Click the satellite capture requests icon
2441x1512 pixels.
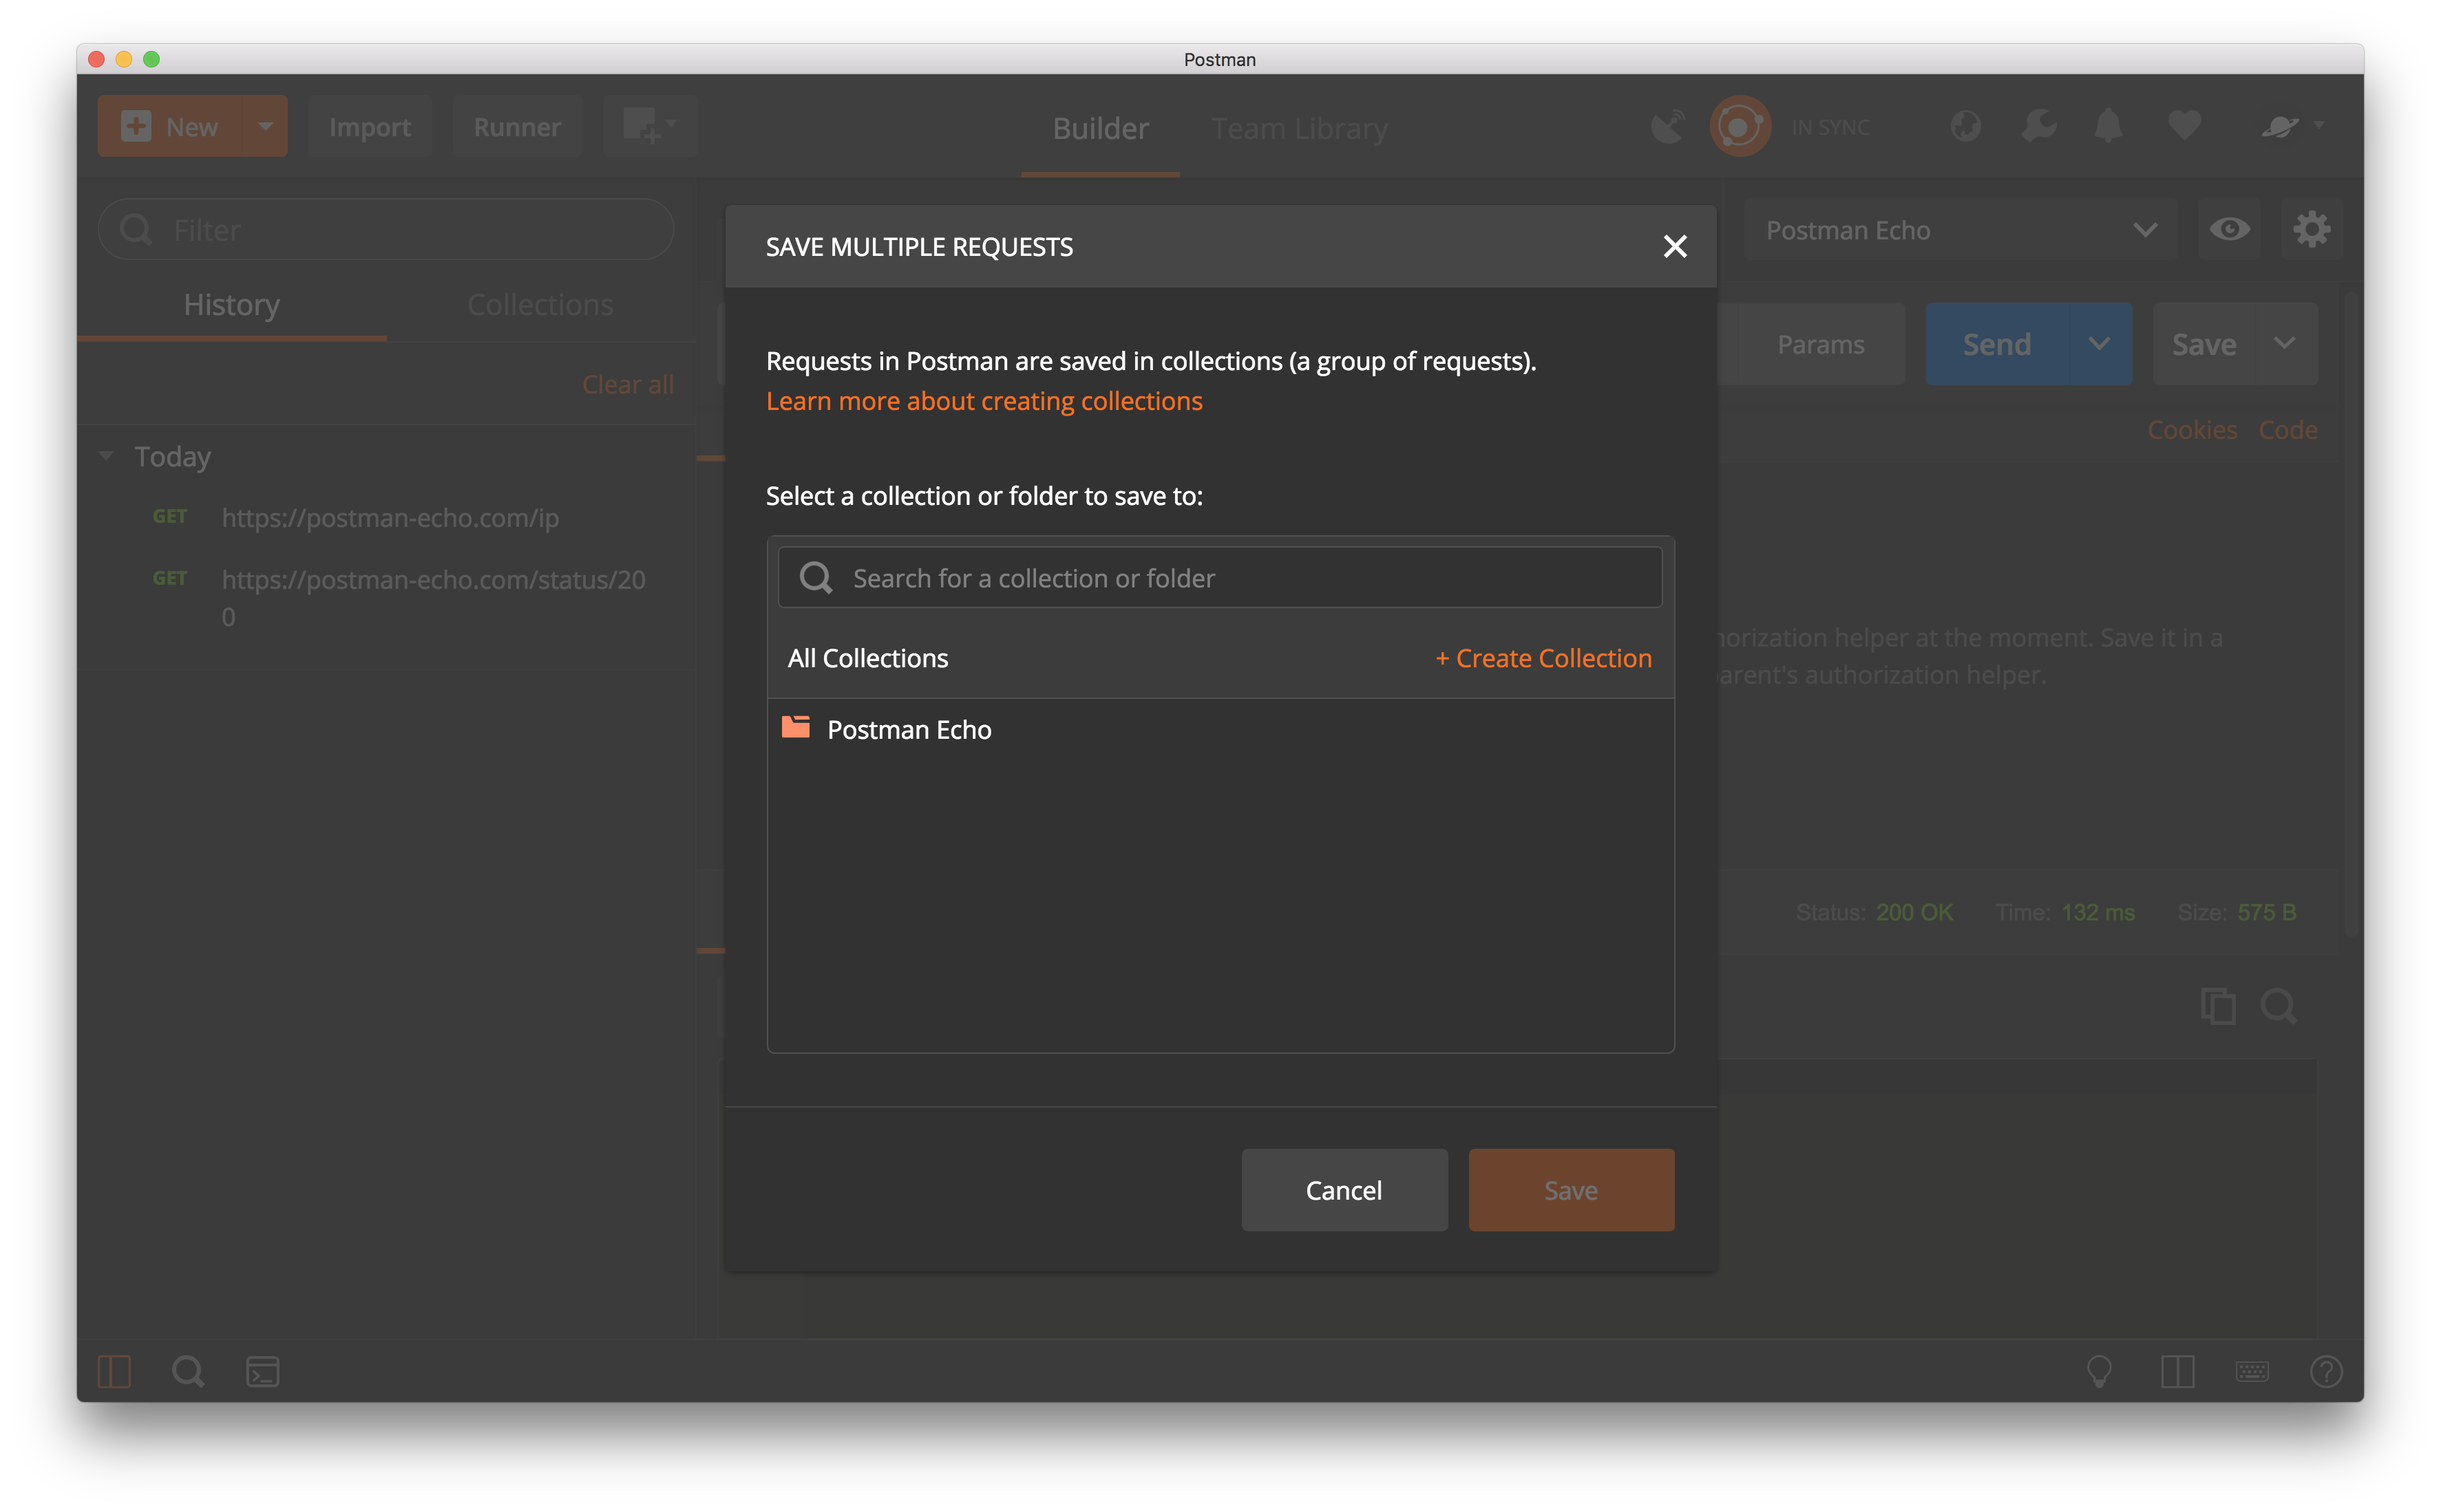(x=1668, y=127)
